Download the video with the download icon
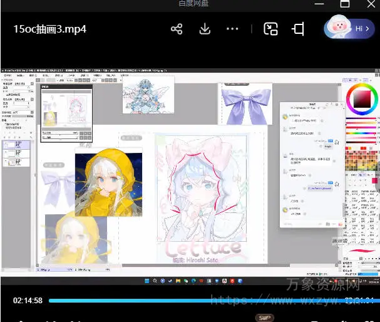The image size is (380, 322). pyautogui.click(x=205, y=29)
